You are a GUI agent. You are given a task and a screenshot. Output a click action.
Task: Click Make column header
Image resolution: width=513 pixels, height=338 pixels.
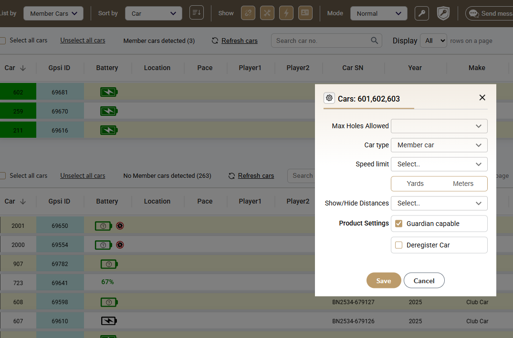[477, 68]
